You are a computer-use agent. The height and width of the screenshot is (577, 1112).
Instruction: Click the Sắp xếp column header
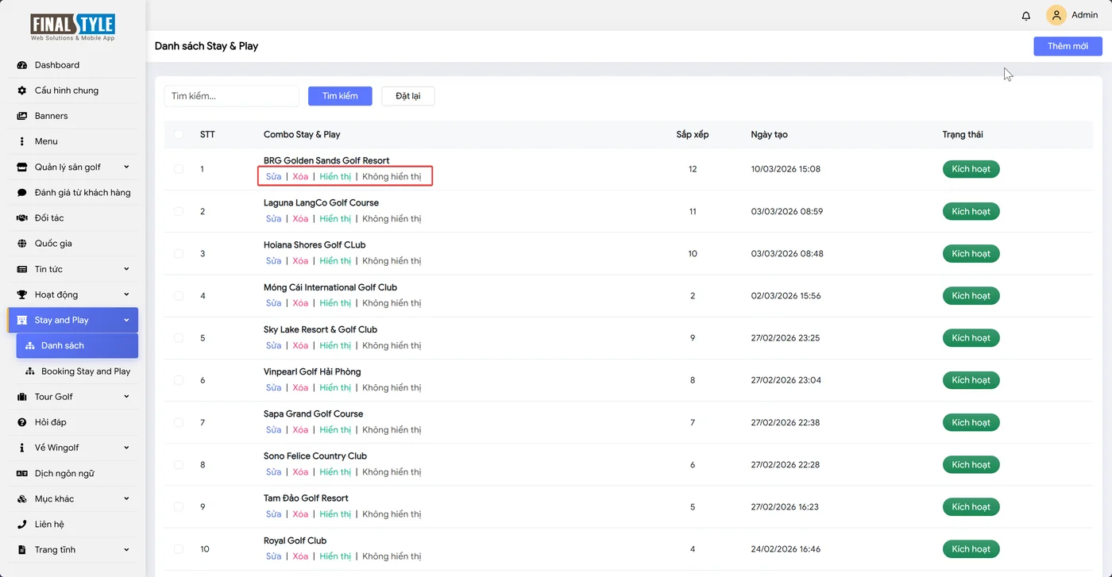[x=693, y=134]
